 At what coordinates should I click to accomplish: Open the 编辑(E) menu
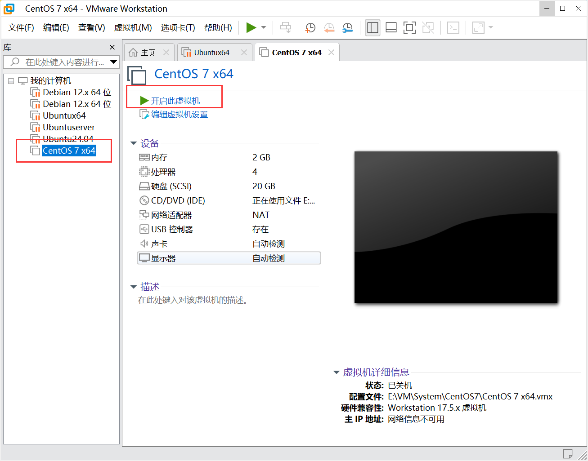56,28
